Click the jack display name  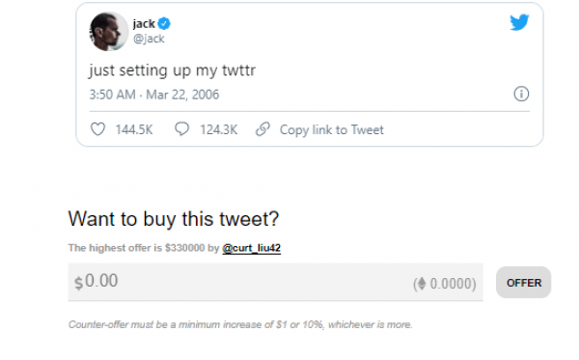[x=144, y=23]
